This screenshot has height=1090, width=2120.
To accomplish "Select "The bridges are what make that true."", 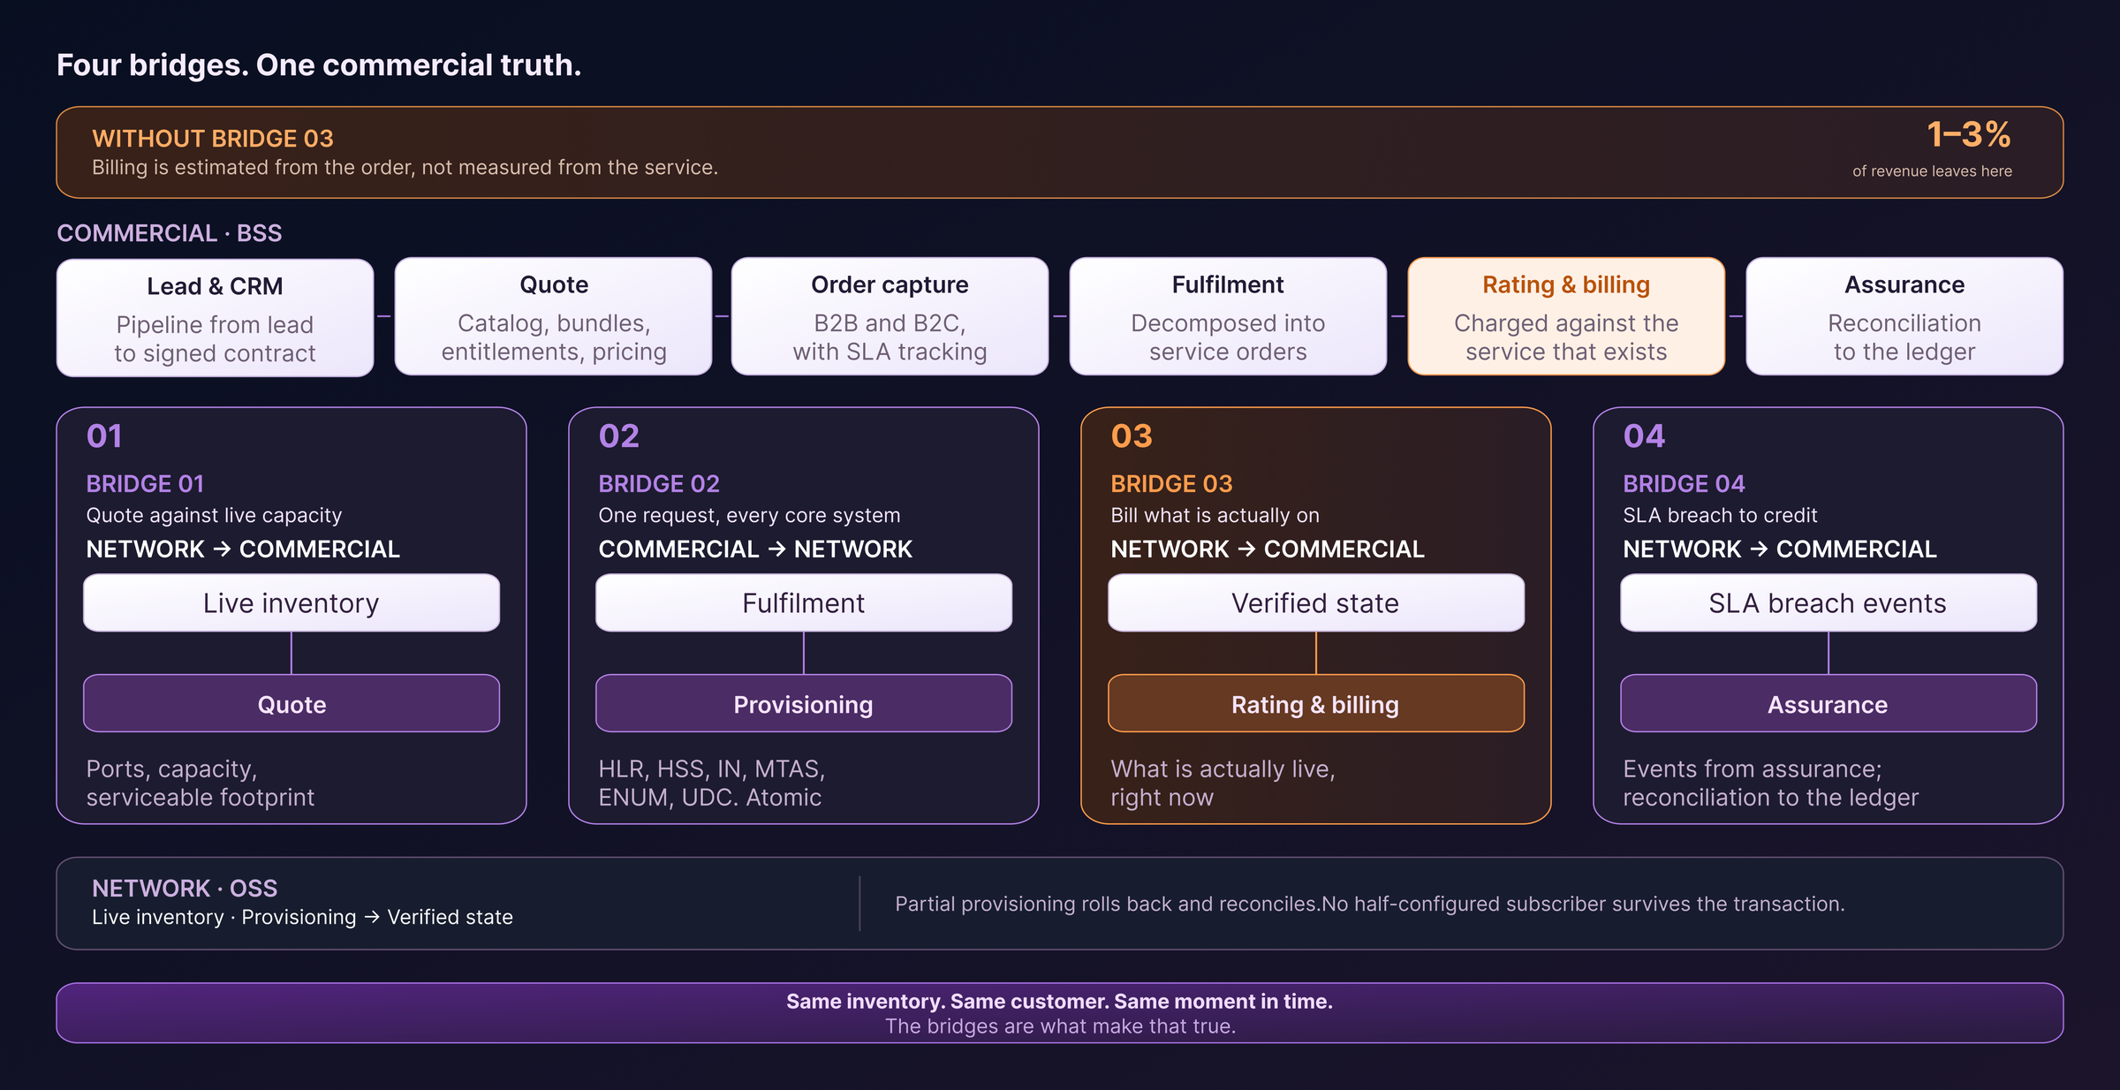I will point(1060,1026).
